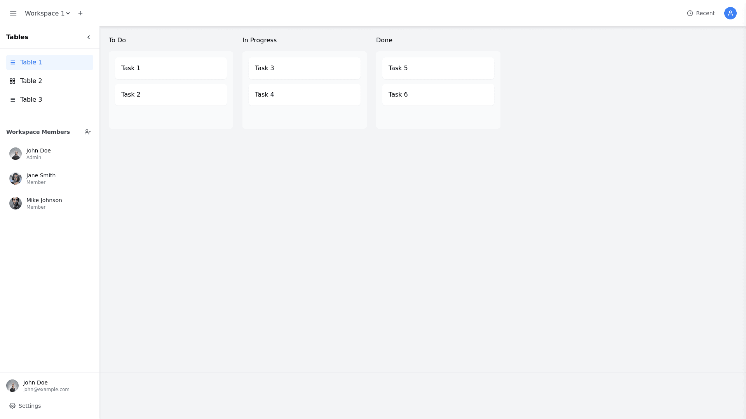Open the Recent button
This screenshot has width=746, height=419.
[701, 13]
